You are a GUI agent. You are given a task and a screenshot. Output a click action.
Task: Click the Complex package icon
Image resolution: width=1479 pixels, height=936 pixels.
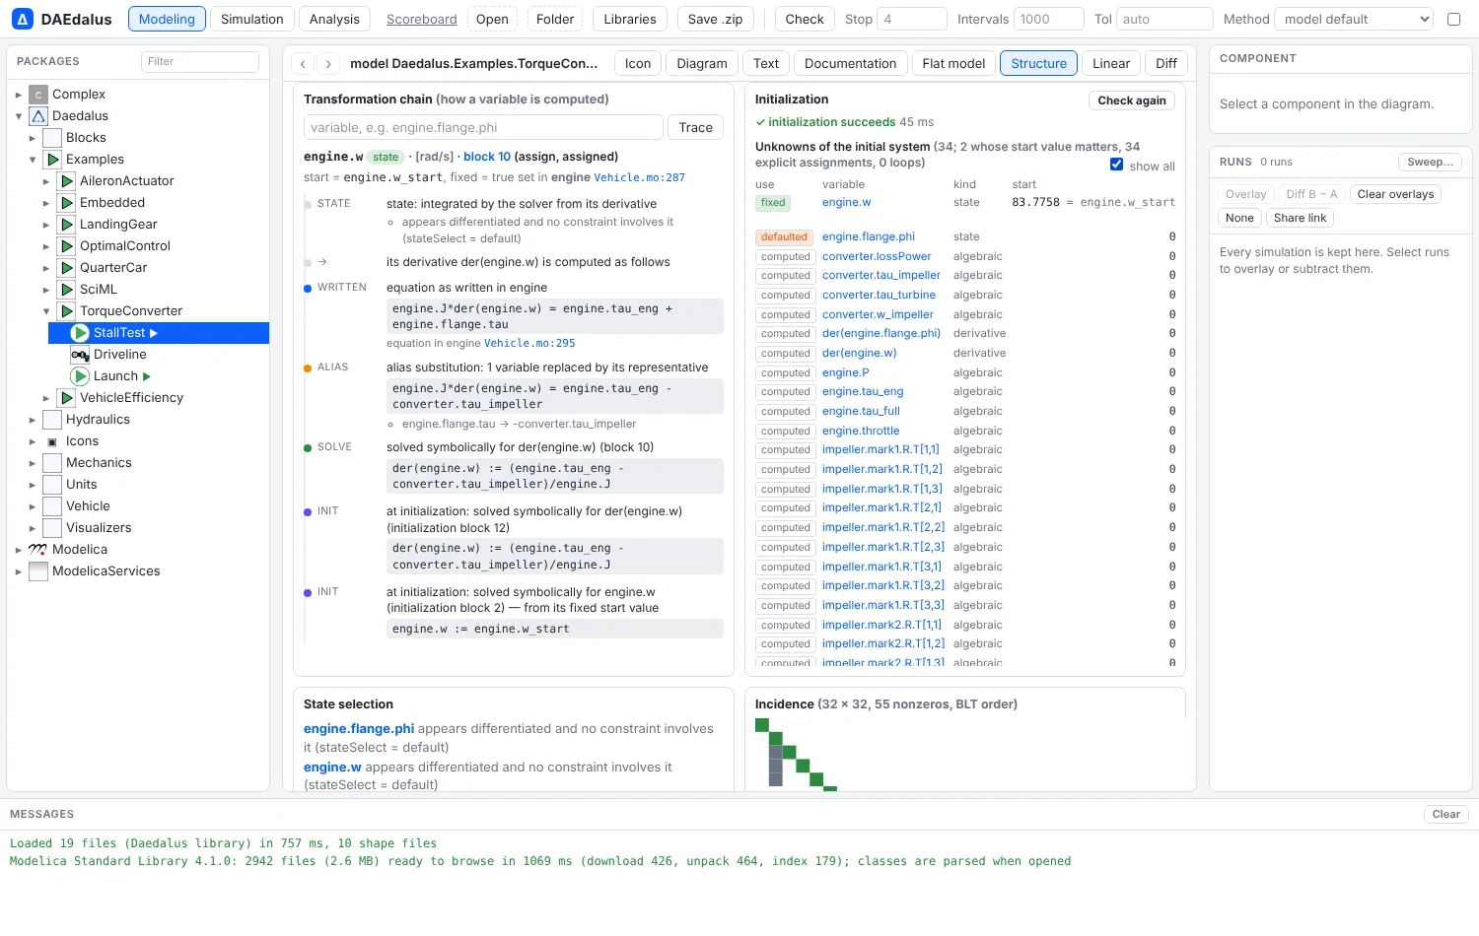coord(38,95)
